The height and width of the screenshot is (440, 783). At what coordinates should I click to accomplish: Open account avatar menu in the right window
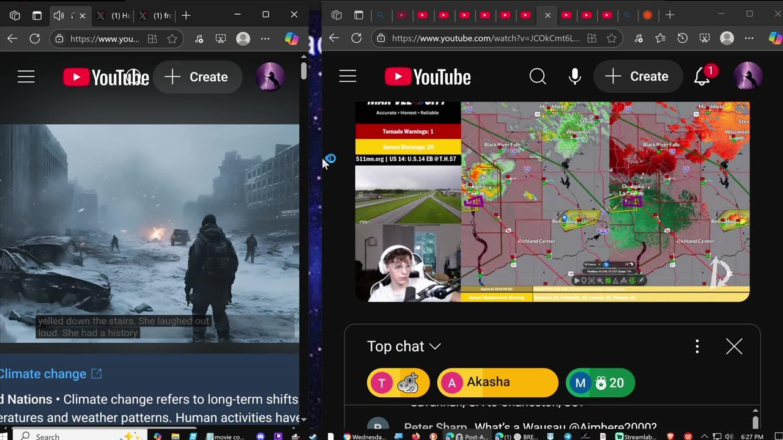point(748,76)
